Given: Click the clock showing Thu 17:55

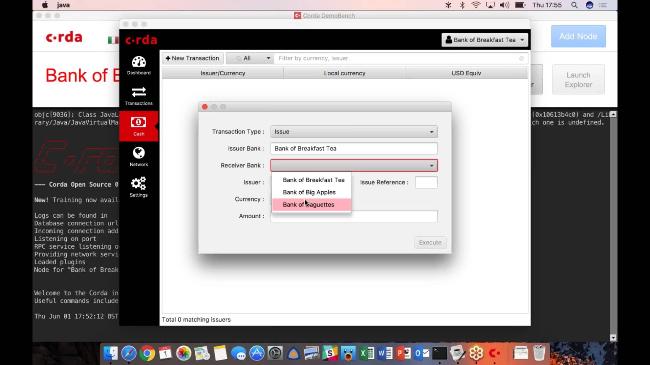Looking at the screenshot, I should pyautogui.click(x=547, y=5).
